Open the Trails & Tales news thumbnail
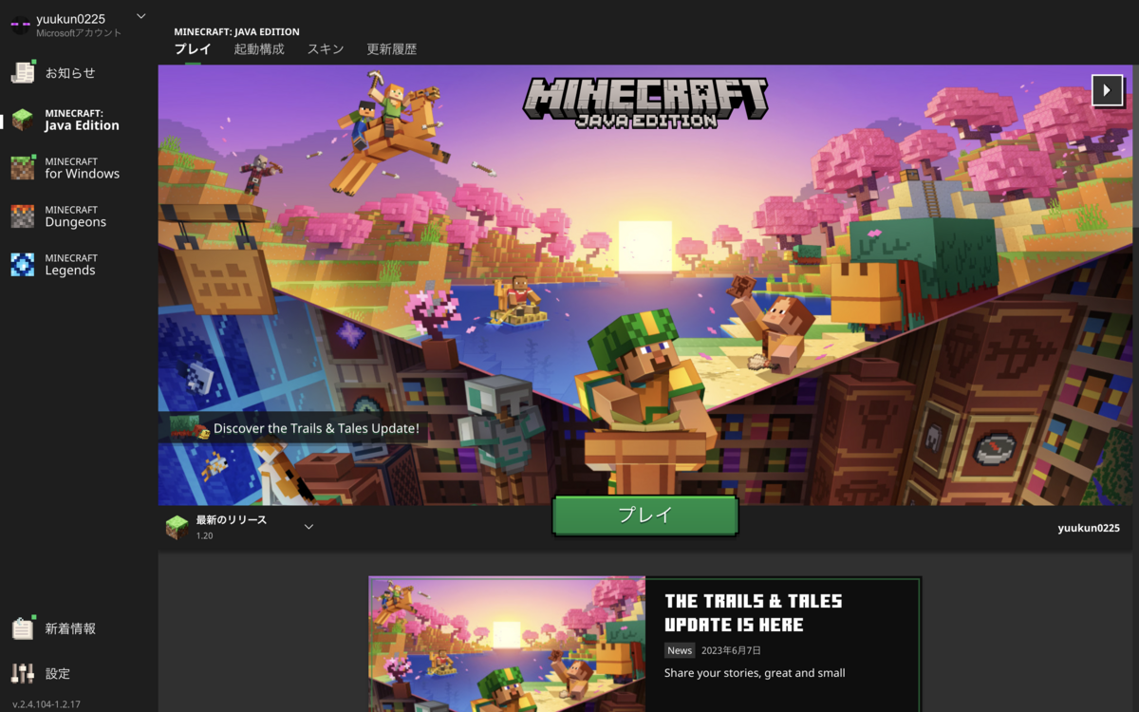Image resolution: width=1139 pixels, height=712 pixels. click(507, 645)
